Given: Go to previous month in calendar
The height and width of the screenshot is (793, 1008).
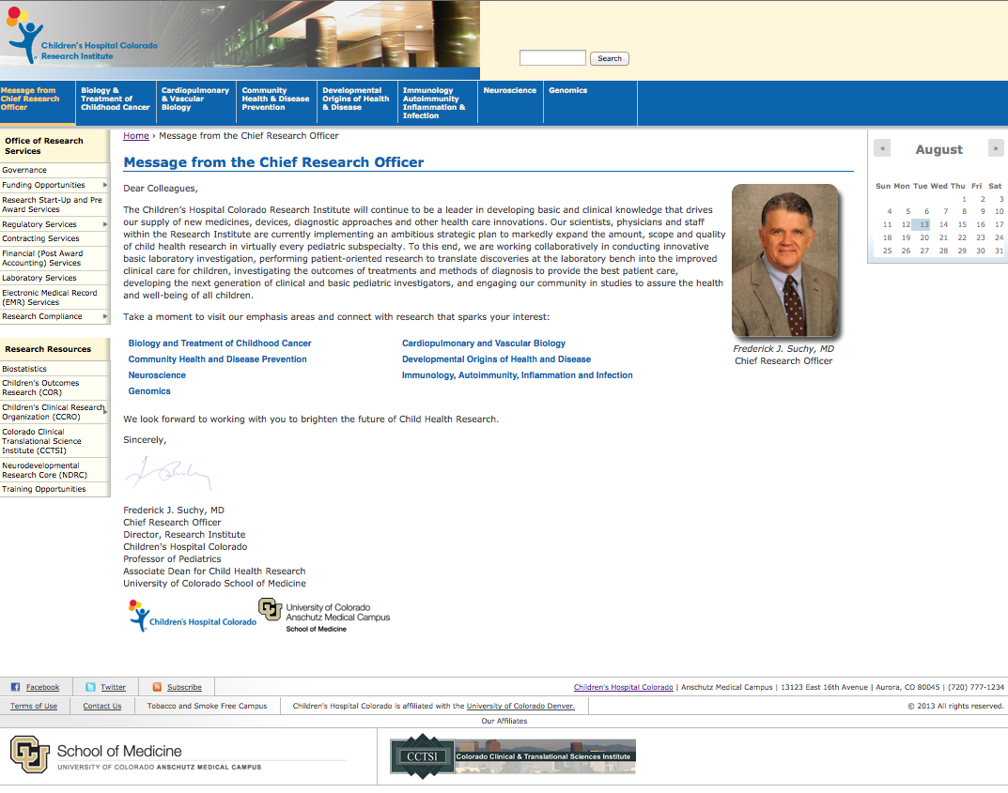Looking at the screenshot, I should click(883, 148).
